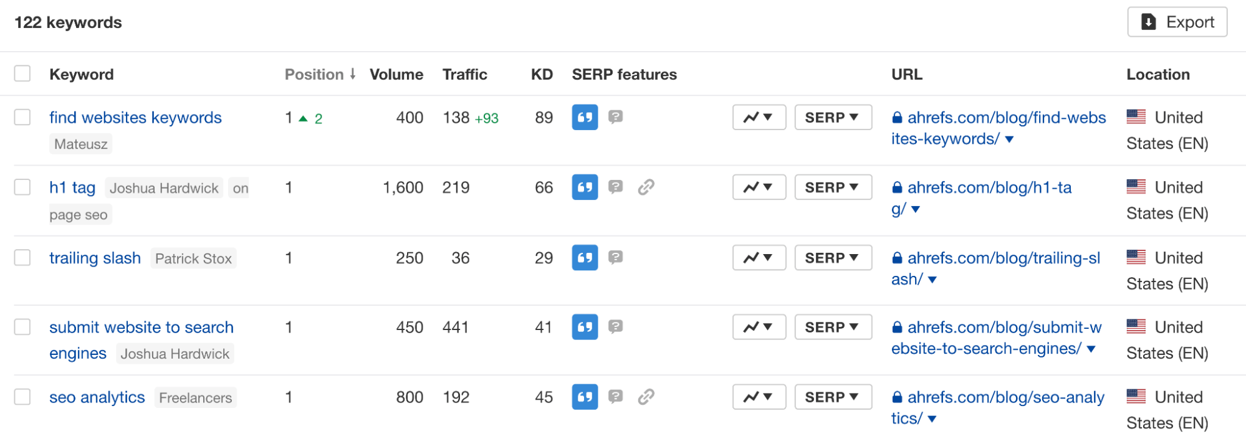The image size is (1246, 444).
Task: Select the checkbox next to 'seo analytics'
Action: [x=22, y=397]
